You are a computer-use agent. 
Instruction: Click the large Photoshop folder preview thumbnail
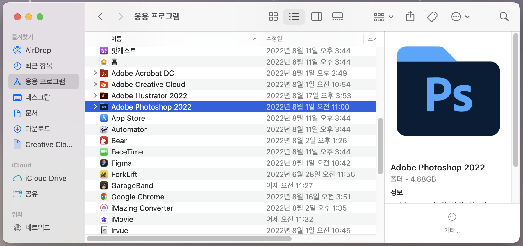[448, 91]
